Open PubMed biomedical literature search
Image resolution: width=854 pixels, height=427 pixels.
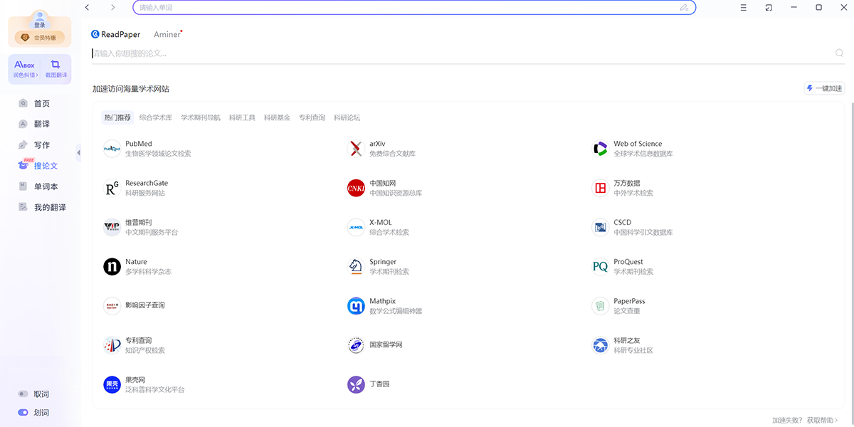point(112,149)
